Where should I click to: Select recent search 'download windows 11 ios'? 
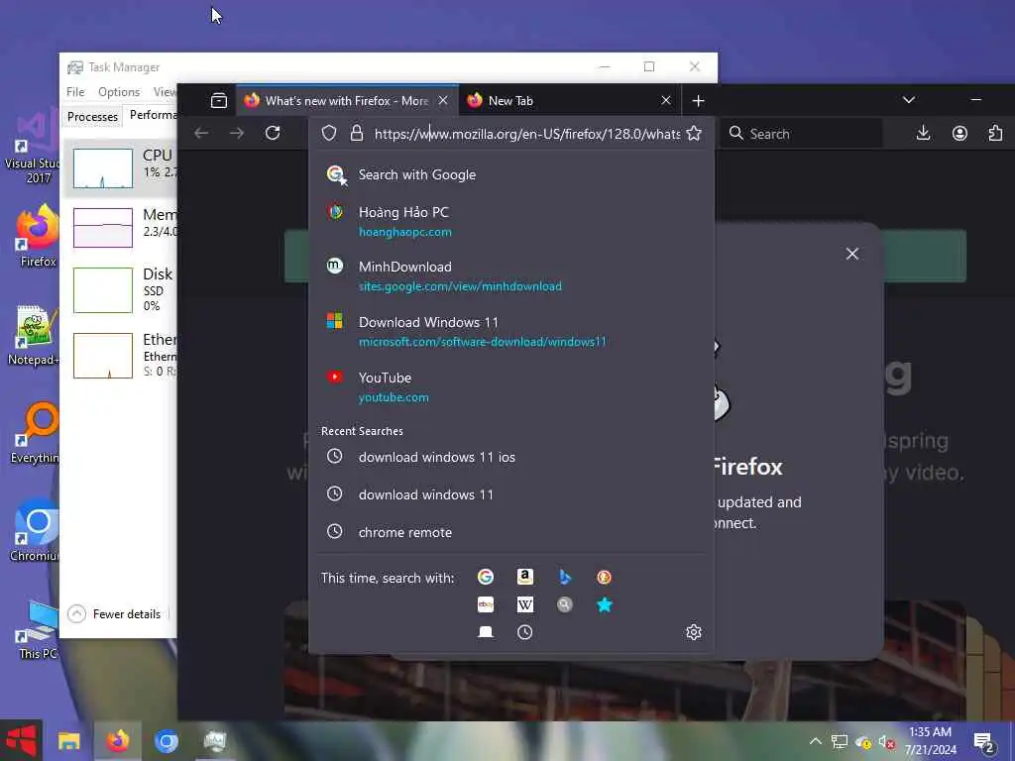tap(511, 457)
